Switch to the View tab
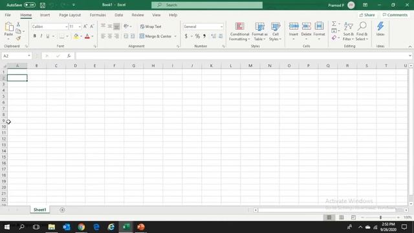 (157, 15)
